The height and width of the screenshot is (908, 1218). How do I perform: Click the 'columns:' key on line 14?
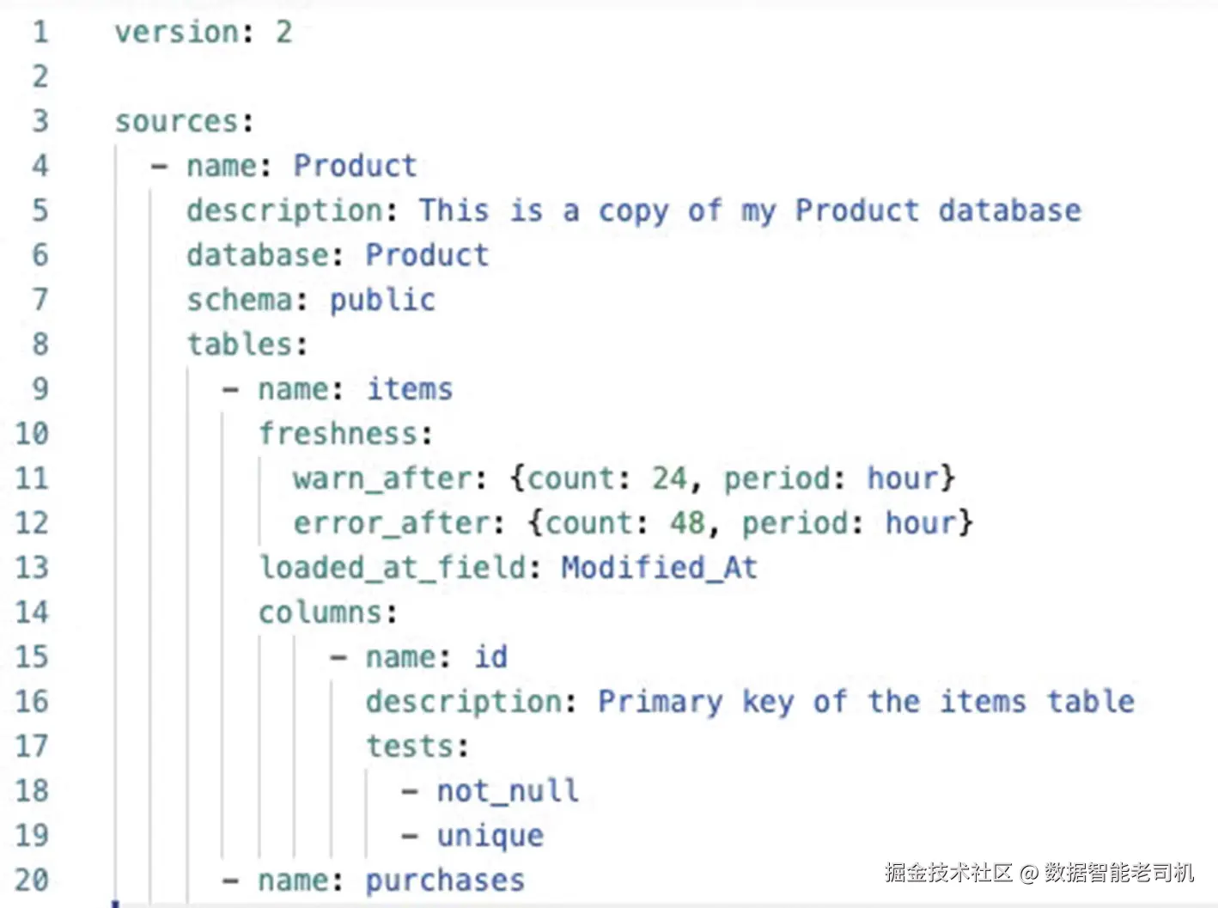coord(328,612)
